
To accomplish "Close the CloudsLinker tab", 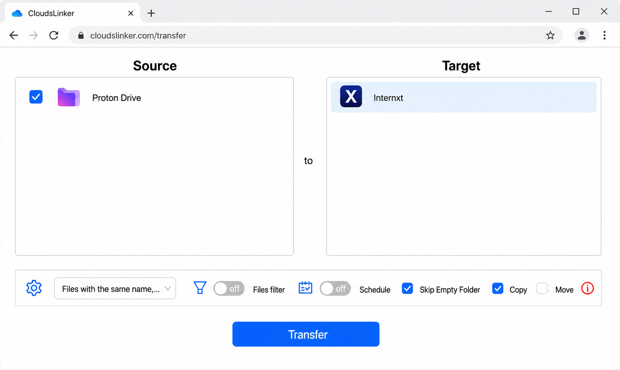I will [131, 13].
